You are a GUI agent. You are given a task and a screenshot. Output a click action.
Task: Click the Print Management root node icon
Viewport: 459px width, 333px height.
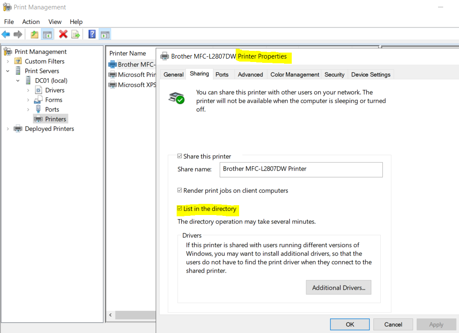[x=8, y=51]
